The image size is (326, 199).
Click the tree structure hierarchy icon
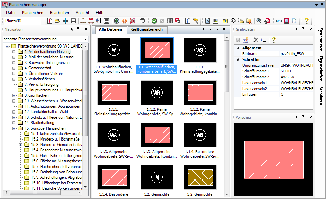point(83,21)
